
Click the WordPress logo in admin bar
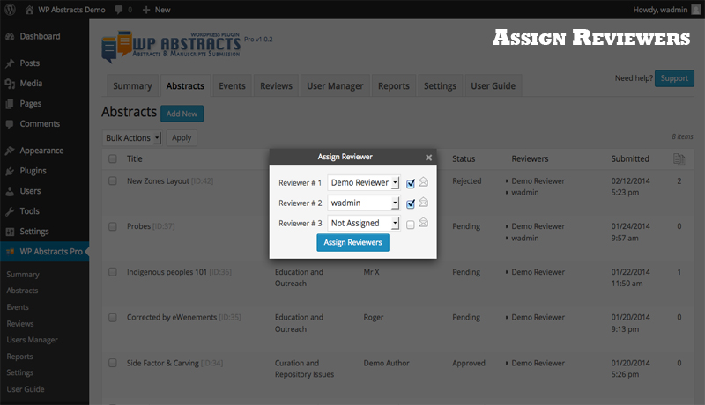tap(10, 10)
